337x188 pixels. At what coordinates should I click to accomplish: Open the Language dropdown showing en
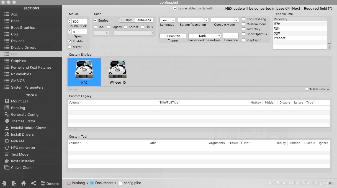click(x=167, y=20)
